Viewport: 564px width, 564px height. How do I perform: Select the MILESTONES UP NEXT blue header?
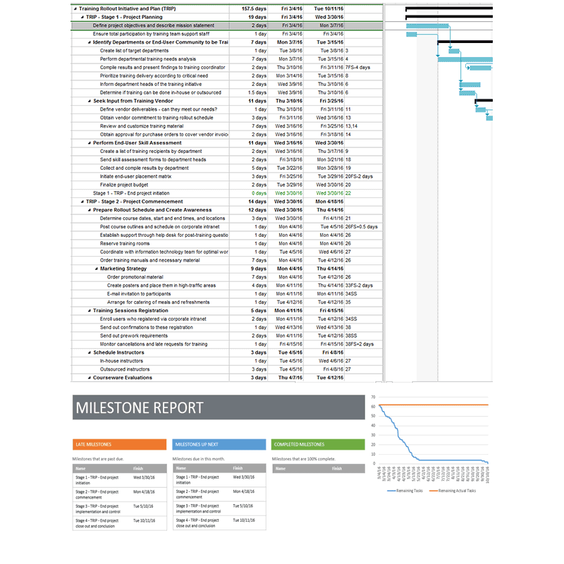(x=219, y=445)
